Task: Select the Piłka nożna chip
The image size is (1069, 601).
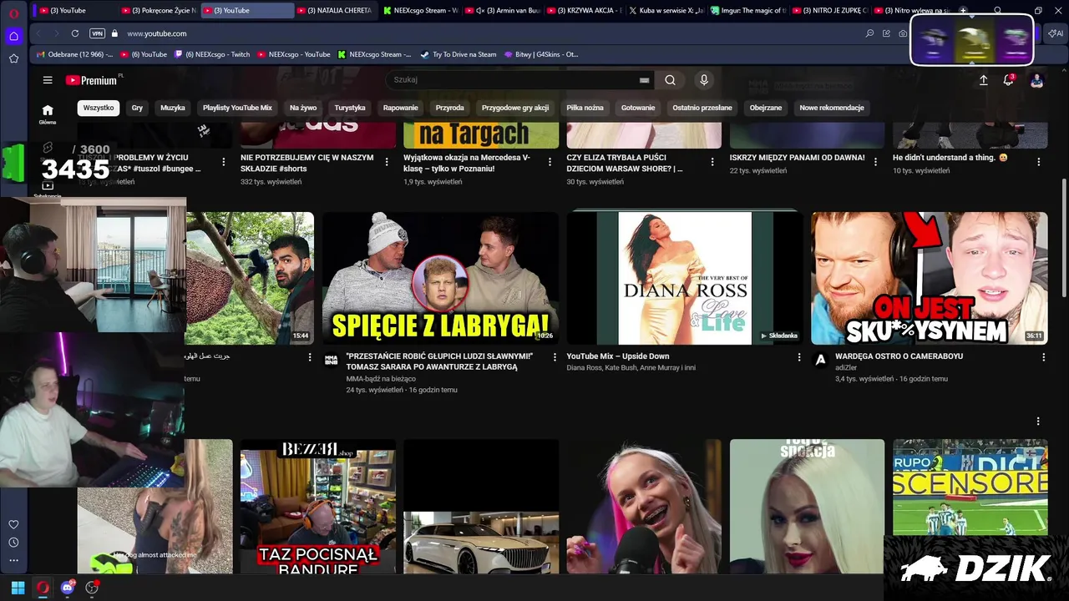Action: 585,108
